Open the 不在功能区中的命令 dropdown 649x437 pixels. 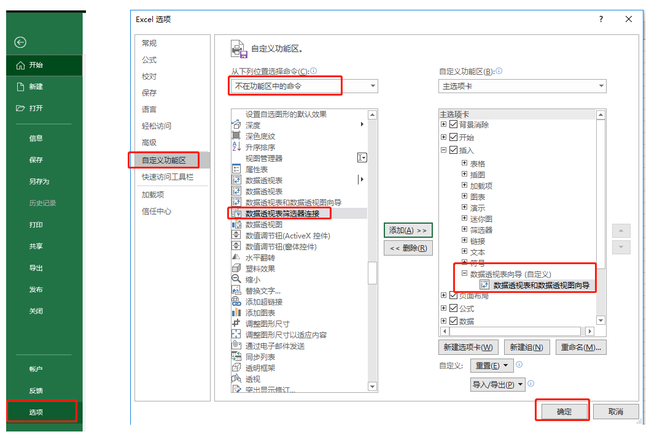[304, 86]
